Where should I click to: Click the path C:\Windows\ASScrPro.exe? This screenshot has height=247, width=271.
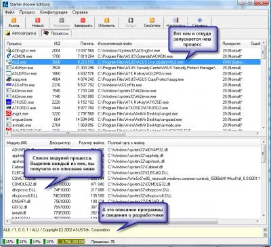[120, 85]
